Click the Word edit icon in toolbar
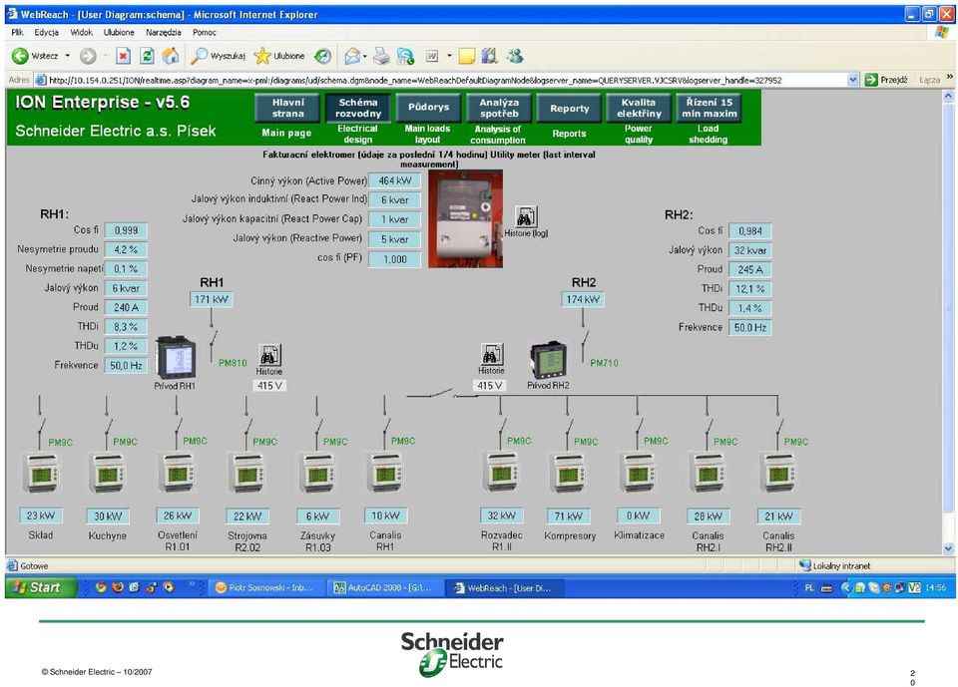Screen dimensions: 958x687 point(432,56)
